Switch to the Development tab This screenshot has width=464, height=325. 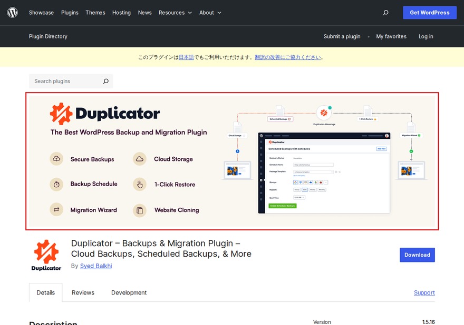[129, 292]
